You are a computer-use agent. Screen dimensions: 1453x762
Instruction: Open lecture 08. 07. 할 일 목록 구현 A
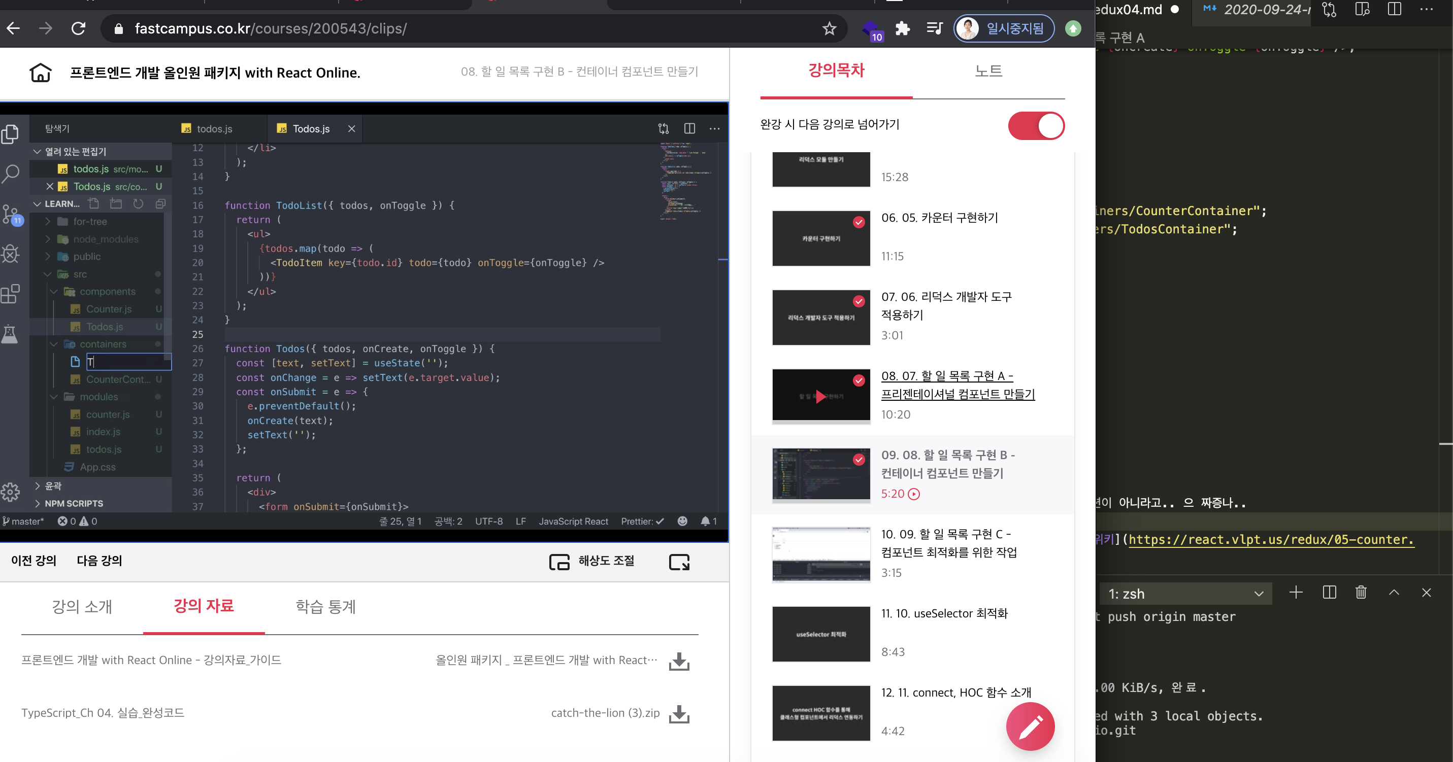click(x=958, y=385)
